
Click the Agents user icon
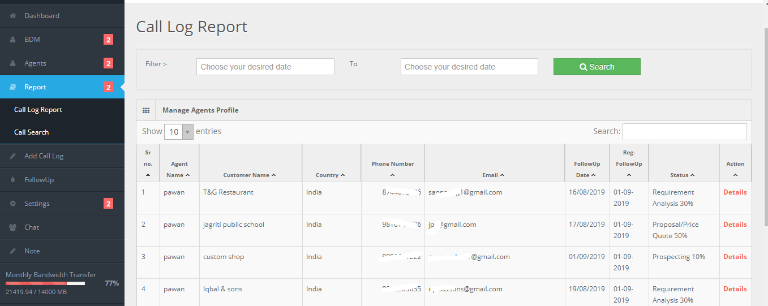[12, 63]
